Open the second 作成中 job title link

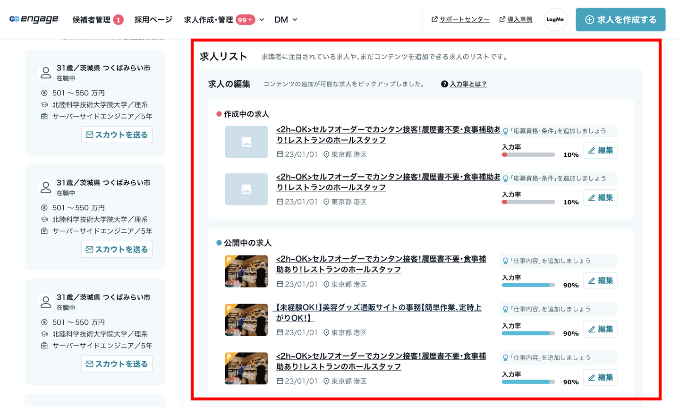pyautogui.click(x=388, y=182)
